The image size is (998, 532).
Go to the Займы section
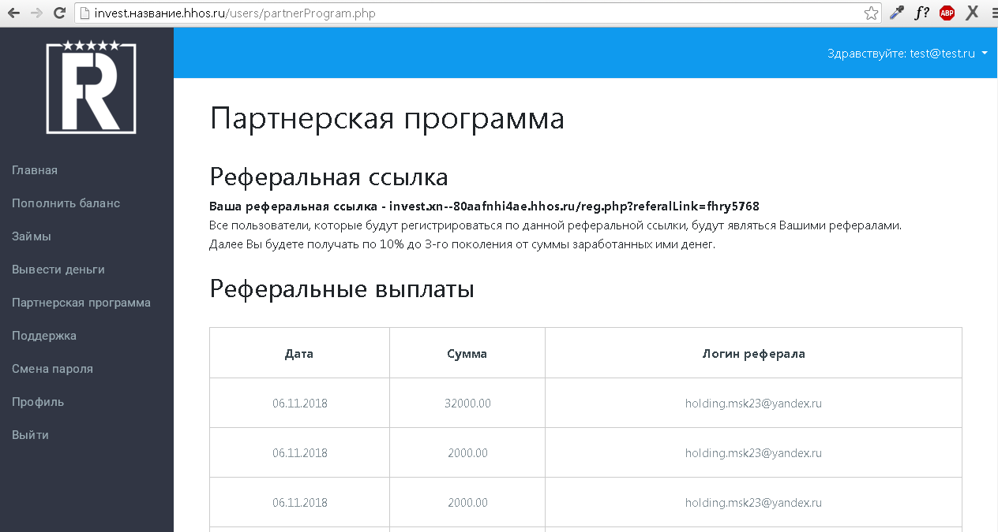pyautogui.click(x=32, y=236)
